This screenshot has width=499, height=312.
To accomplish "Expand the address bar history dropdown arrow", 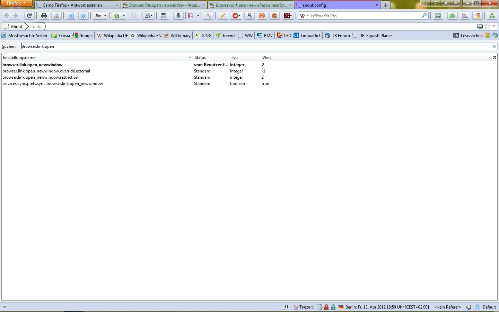I will pyautogui.click(x=494, y=26).
